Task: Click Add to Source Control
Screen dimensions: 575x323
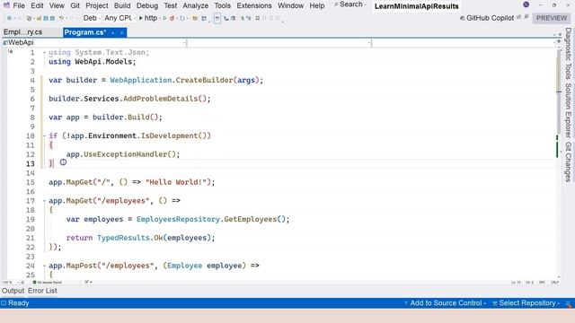Action: coord(446,303)
